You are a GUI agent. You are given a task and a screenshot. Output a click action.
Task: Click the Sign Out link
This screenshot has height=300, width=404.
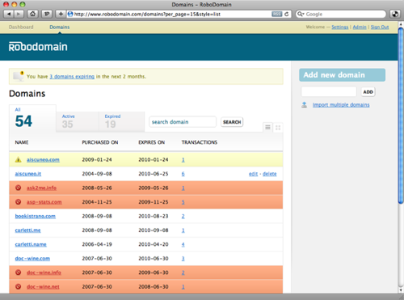380,27
